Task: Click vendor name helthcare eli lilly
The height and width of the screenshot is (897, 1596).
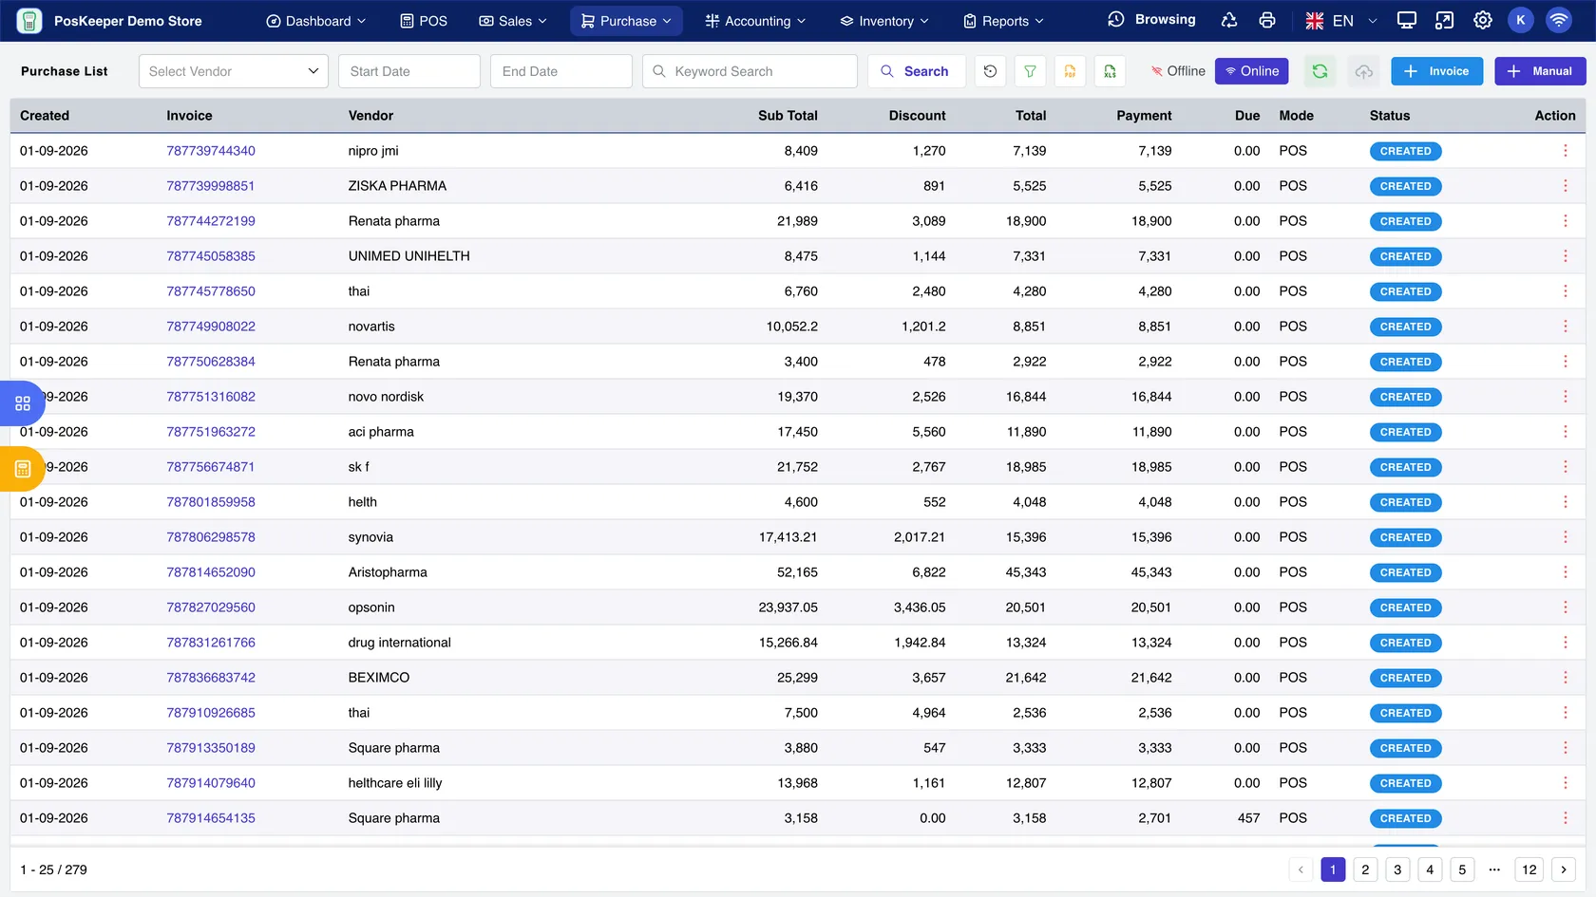Action: click(x=395, y=783)
